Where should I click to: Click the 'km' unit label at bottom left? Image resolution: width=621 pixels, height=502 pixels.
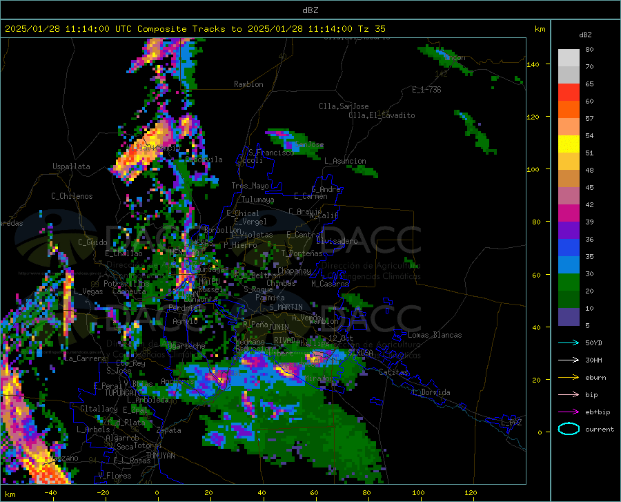[10, 494]
